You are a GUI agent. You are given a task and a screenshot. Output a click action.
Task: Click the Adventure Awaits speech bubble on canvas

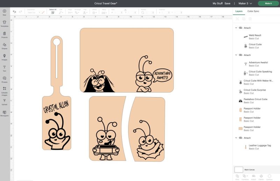[162, 75]
